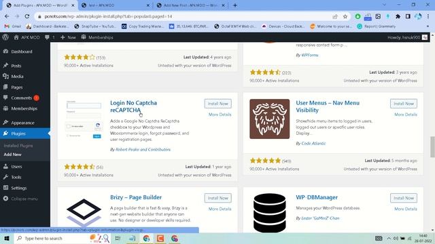Screen dimensions: 435x244
Task: Open WP-DBManager plugin title
Action: (317, 197)
